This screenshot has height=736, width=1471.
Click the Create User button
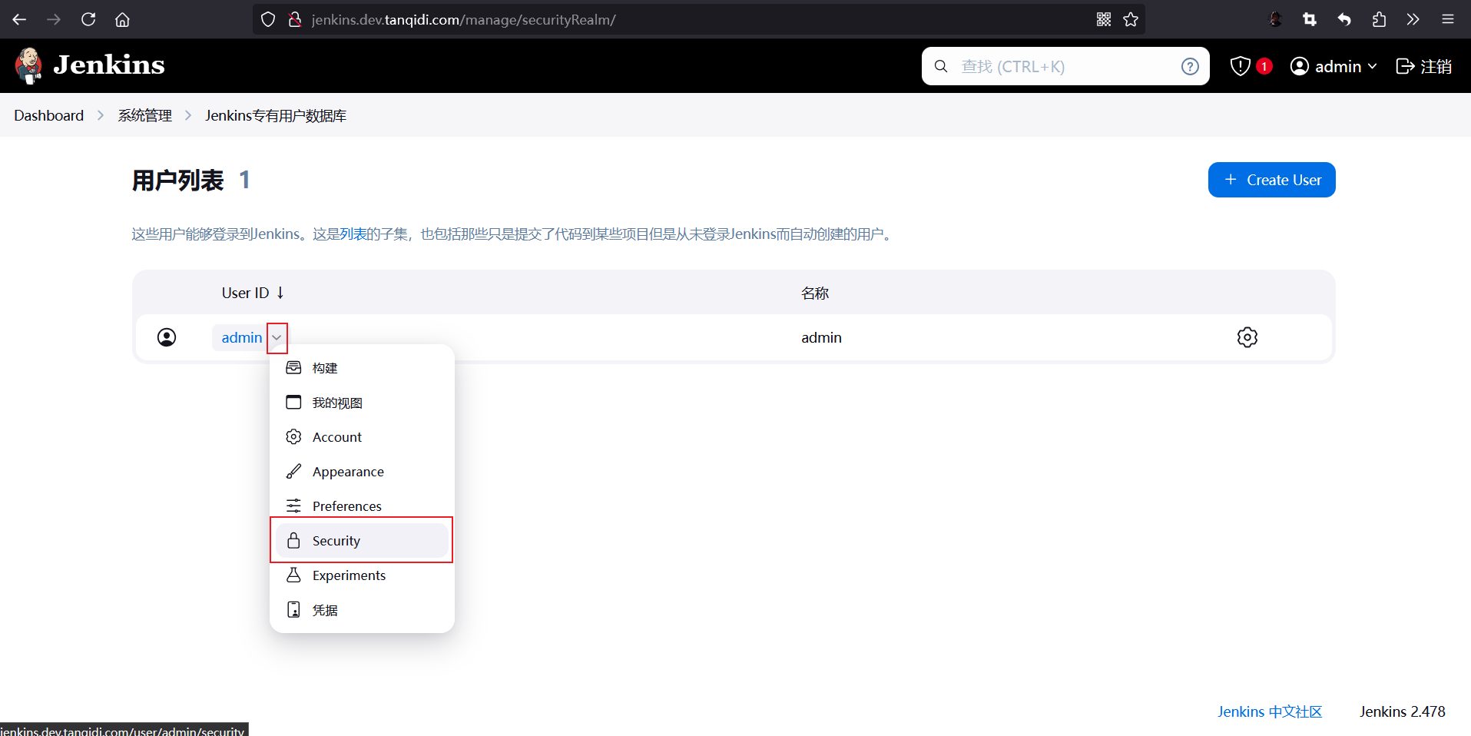(1271, 180)
